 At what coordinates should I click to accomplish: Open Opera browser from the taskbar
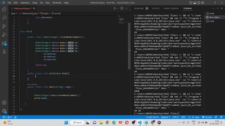pos(127,122)
